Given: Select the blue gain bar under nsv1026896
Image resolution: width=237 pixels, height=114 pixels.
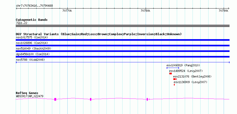Looking at the screenshot, I should (x=122, y=46).
